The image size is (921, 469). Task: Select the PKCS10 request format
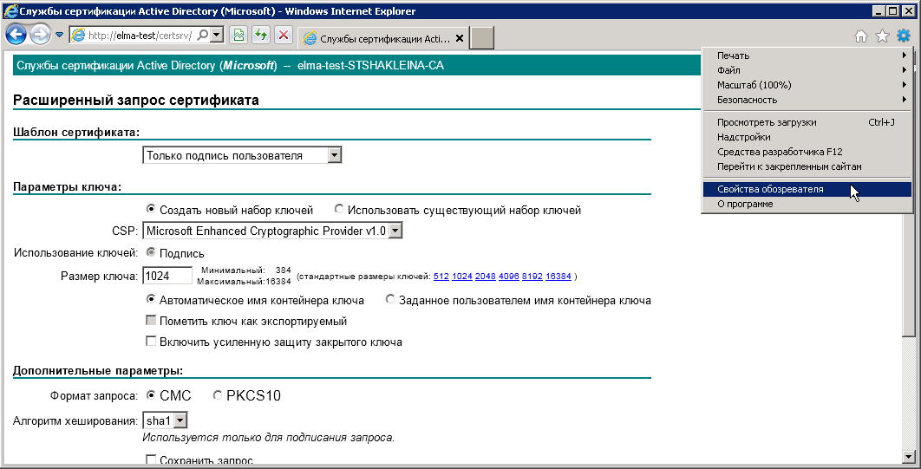(218, 395)
